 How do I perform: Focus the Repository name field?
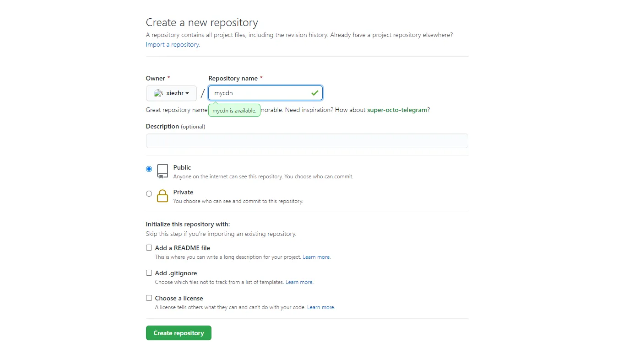click(261, 93)
